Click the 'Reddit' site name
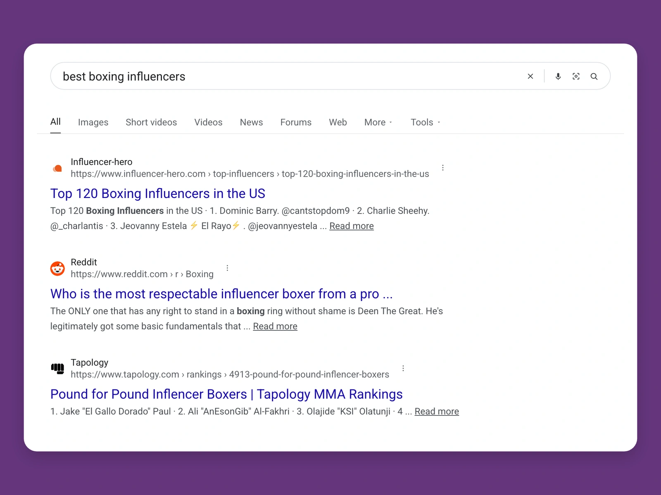Image resolution: width=661 pixels, height=495 pixels. (84, 262)
